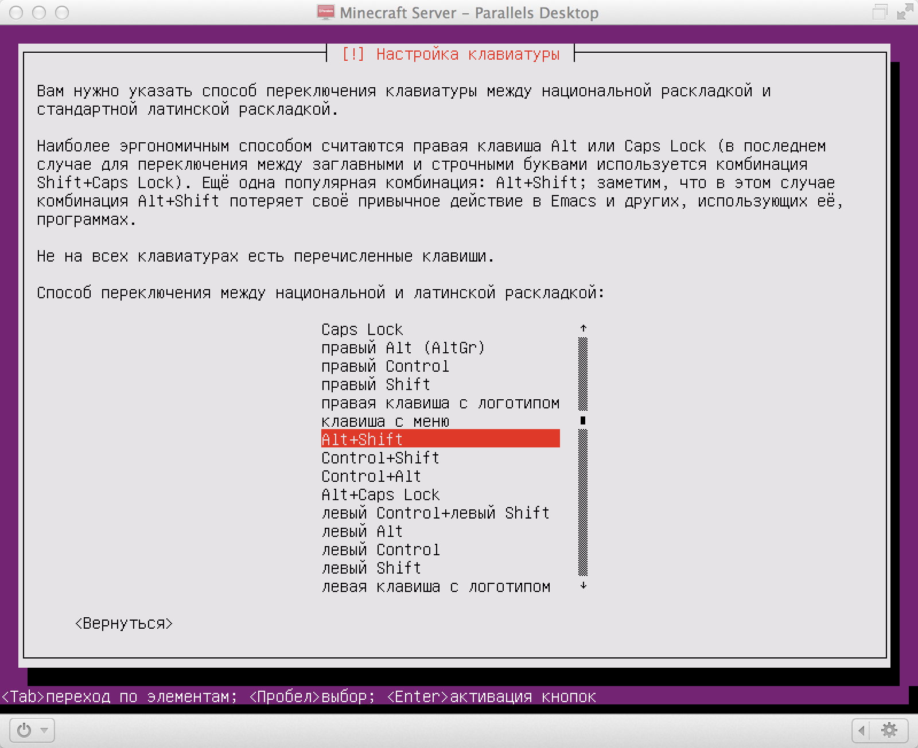Click the Parallels icon in the window title
The height and width of the screenshot is (748, 918).
click(325, 12)
